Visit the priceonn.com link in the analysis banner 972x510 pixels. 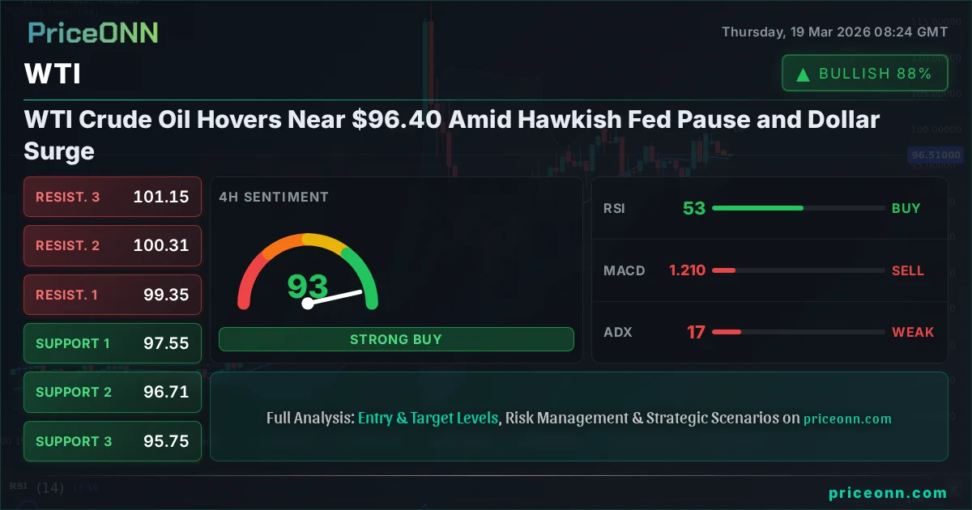point(847,419)
